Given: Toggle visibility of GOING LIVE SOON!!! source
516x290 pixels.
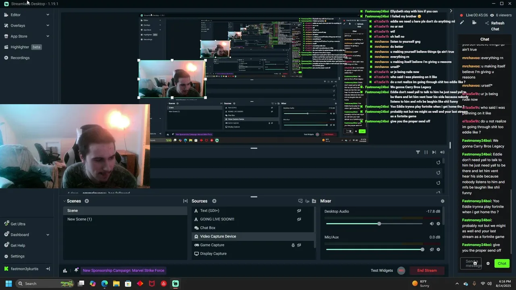Looking at the screenshot, I should click(299, 219).
